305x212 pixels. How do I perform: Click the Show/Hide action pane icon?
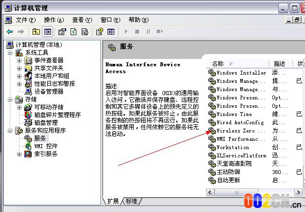tap(111, 32)
